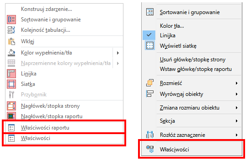Click the Wyrównaj obiekty alignment icon
This screenshot has height=165, width=251.
pyautogui.click(x=150, y=94)
